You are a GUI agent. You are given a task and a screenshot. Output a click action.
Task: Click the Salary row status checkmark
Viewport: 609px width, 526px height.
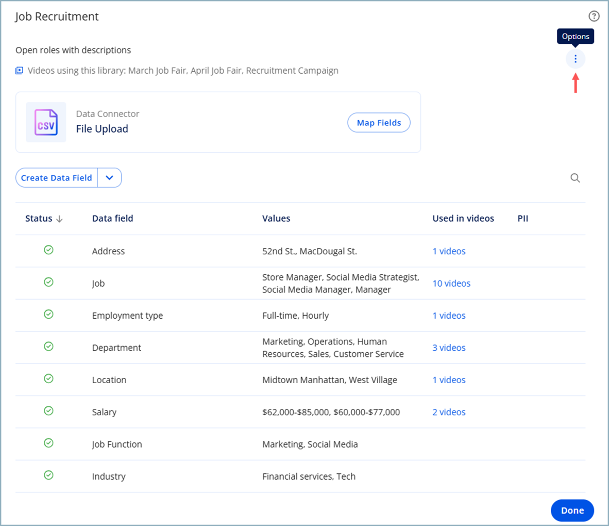click(x=48, y=411)
